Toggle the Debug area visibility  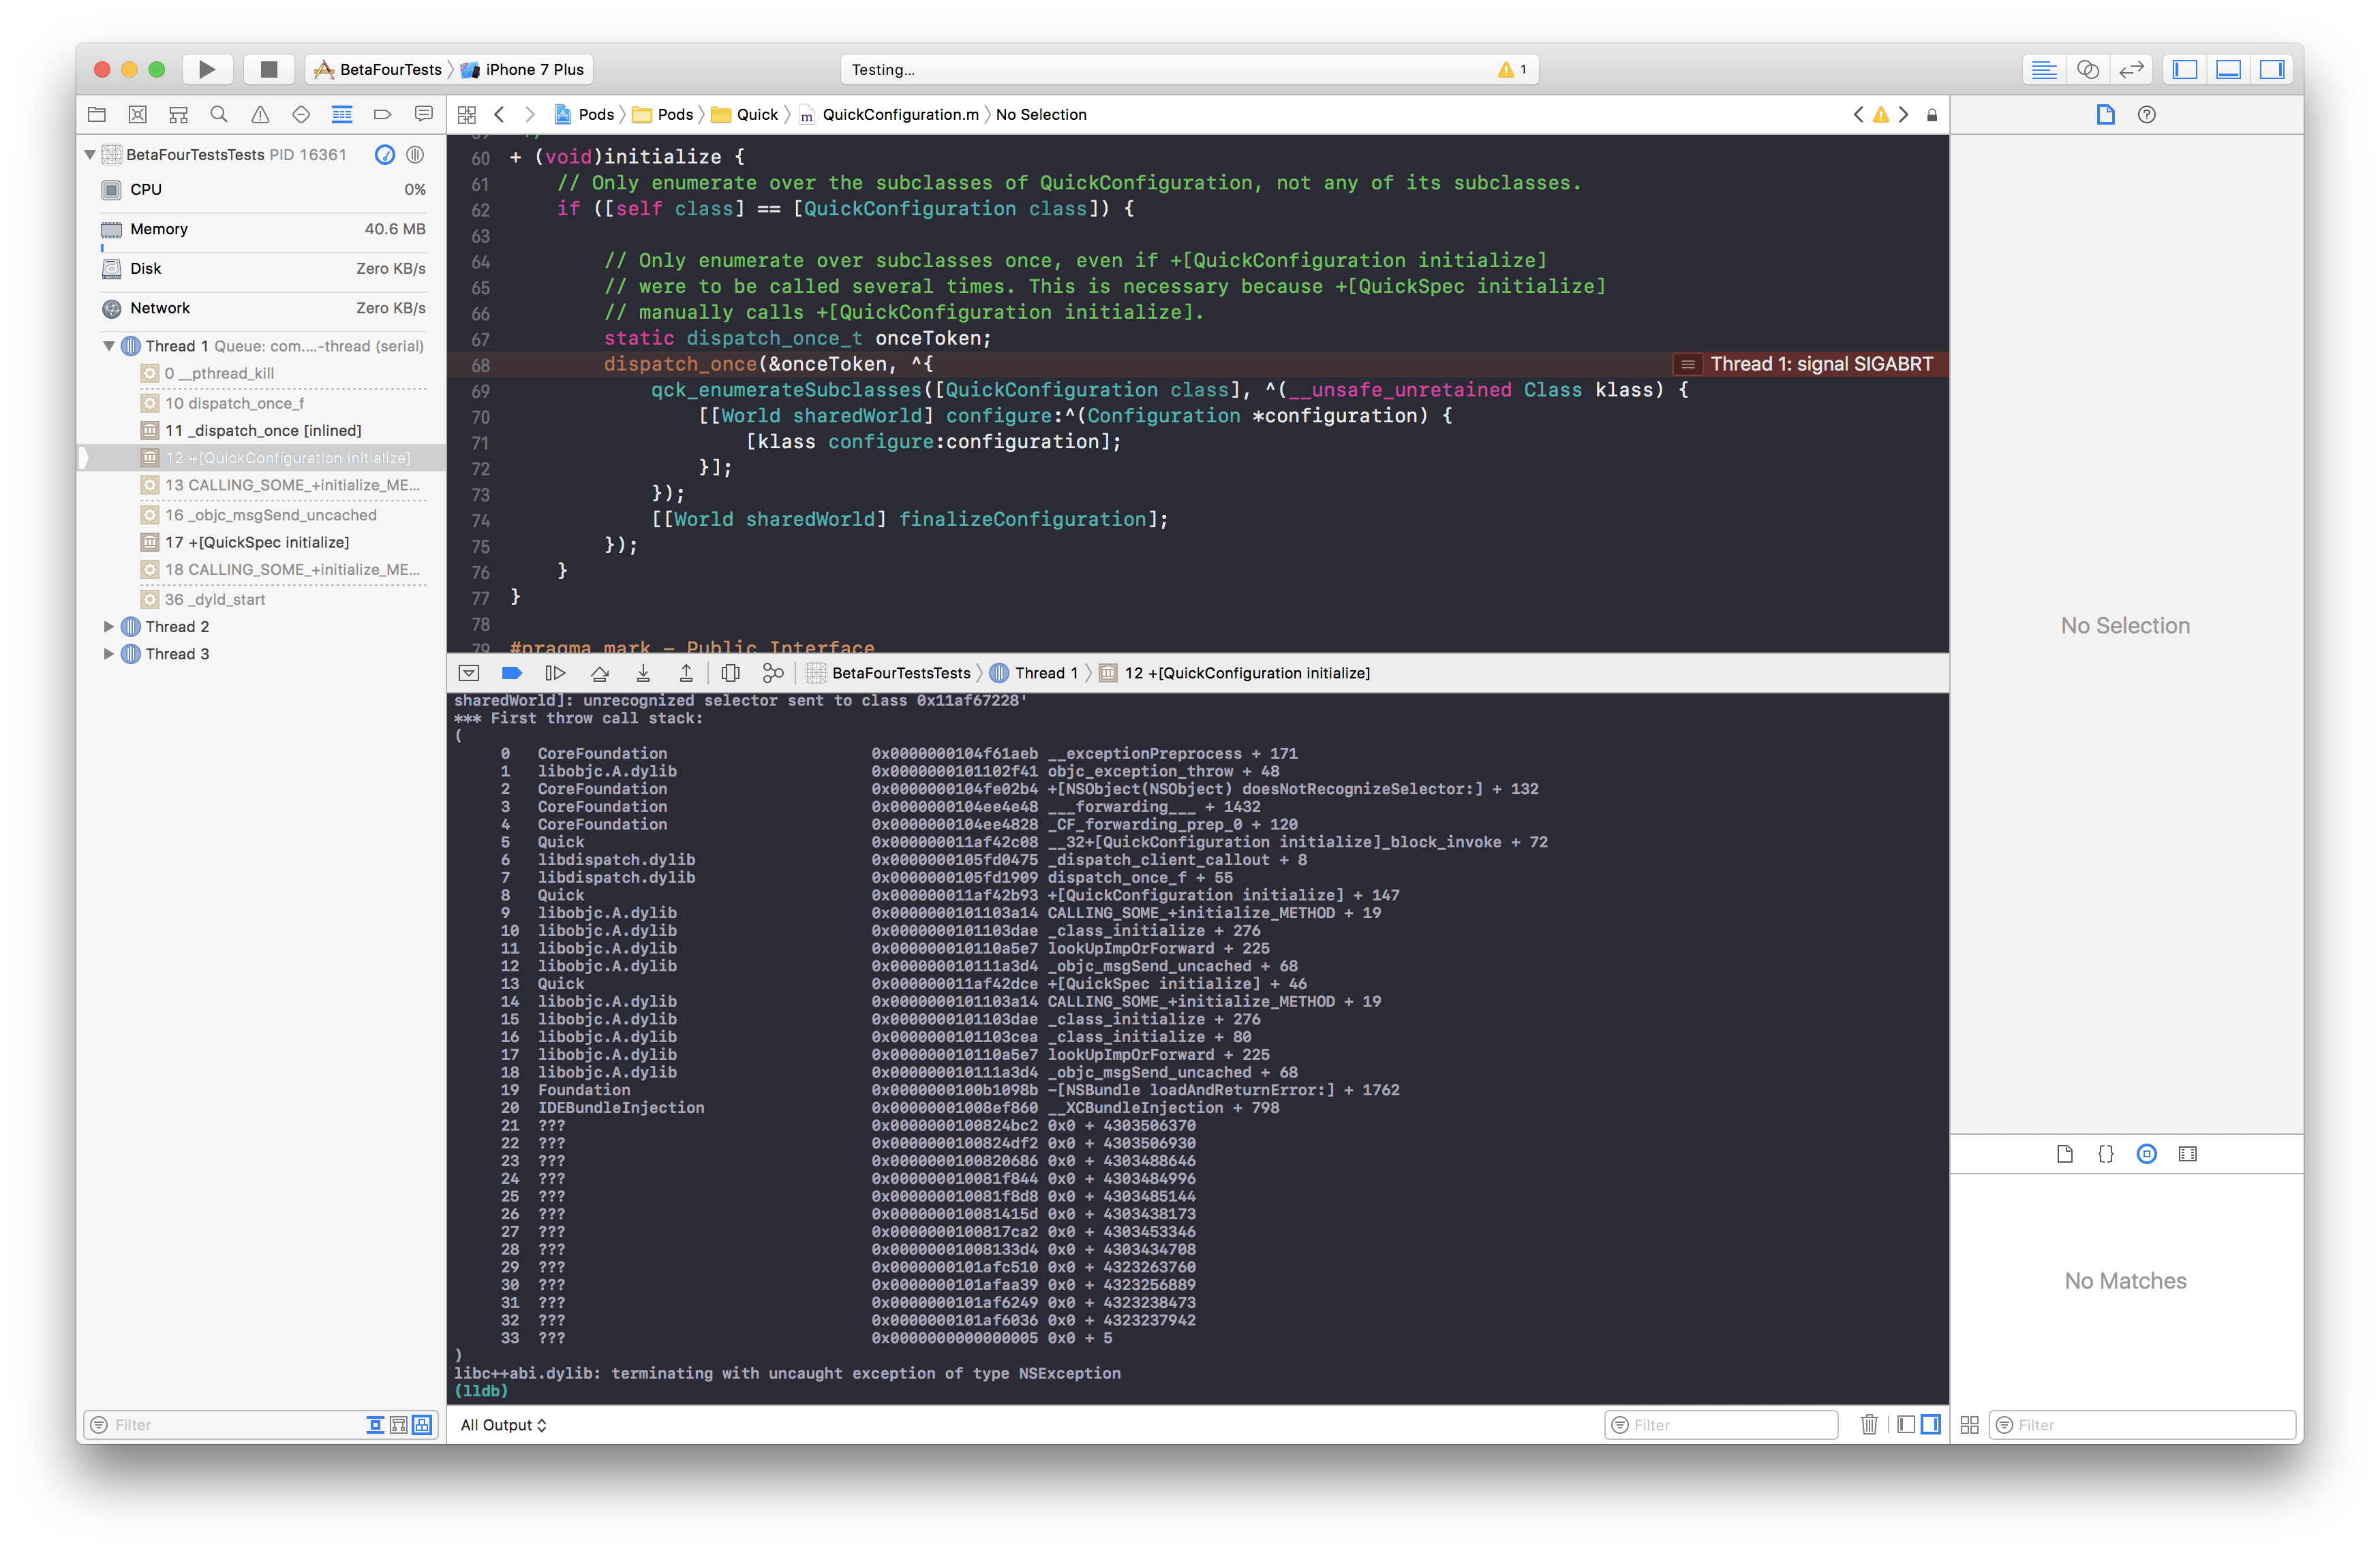(2228, 69)
